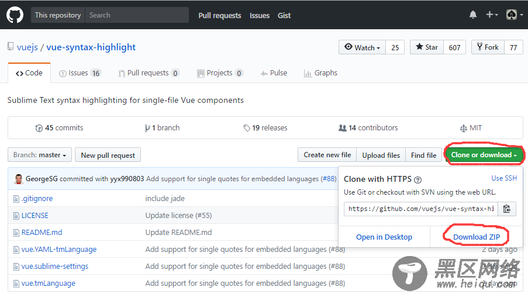Fork this repository
The image size is (528, 294).
tap(488, 47)
